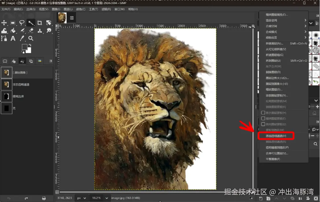
Task: Create a new layer from bottom bar
Action: point(261,198)
